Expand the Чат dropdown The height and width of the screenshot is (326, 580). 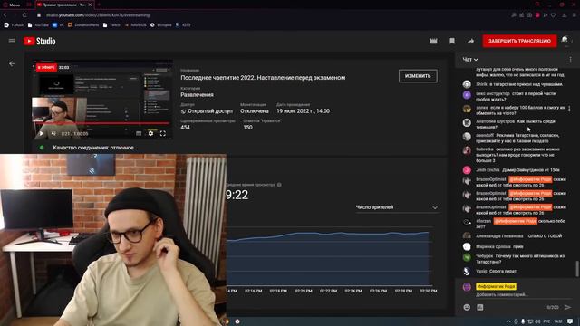(x=470, y=59)
